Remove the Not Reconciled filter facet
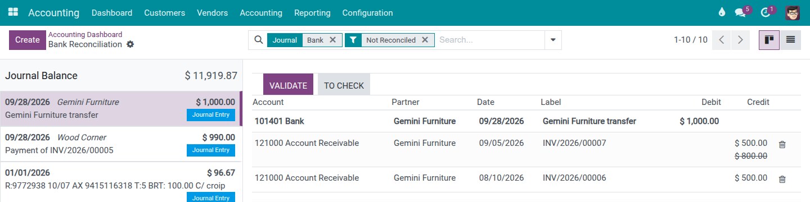 pyautogui.click(x=425, y=40)
